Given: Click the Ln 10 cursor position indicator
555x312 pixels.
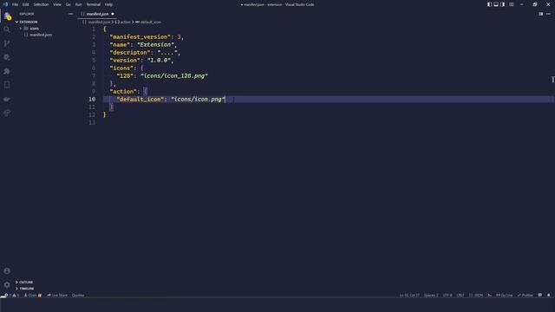Looking at the screenshot, I should 409,295.
